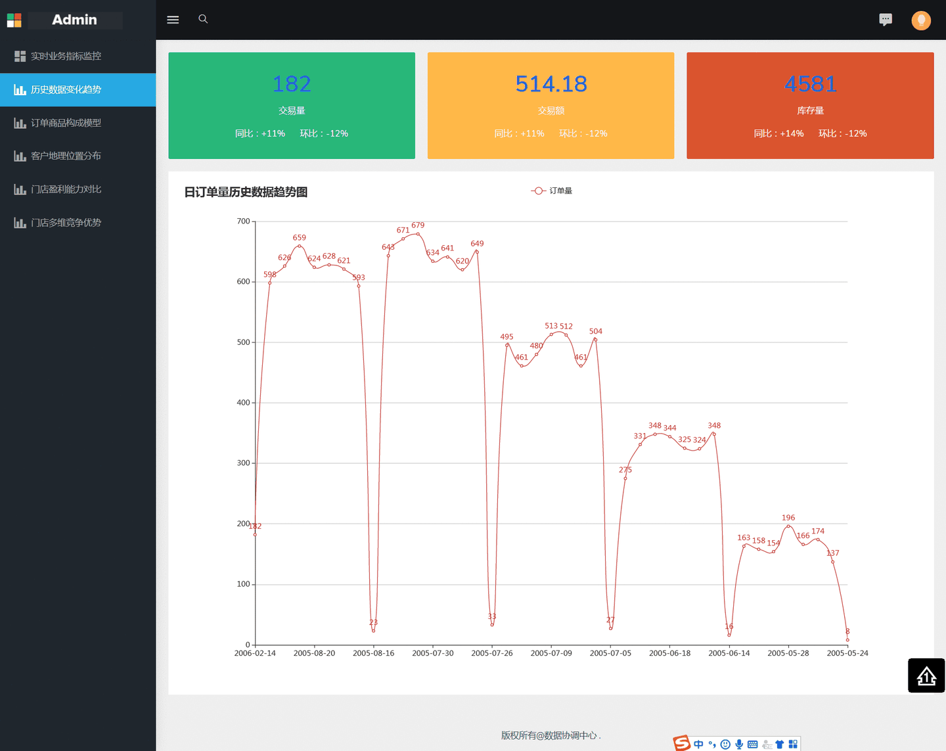Viewport: 946px width, 751px height.
Task: Click the green 交易量 stat card
Action: tap(292, 106)
